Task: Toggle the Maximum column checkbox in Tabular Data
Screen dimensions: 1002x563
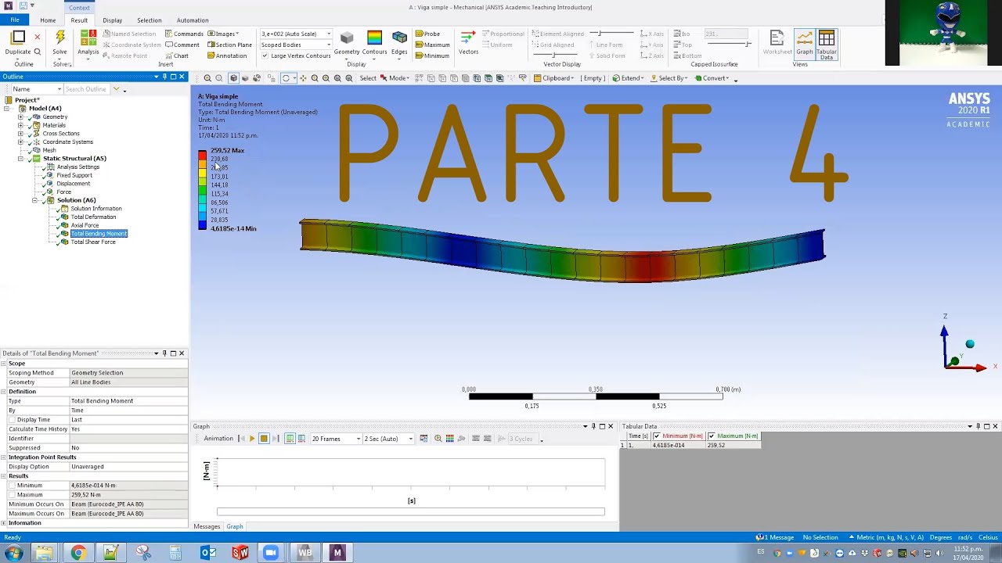Action: 711,436
